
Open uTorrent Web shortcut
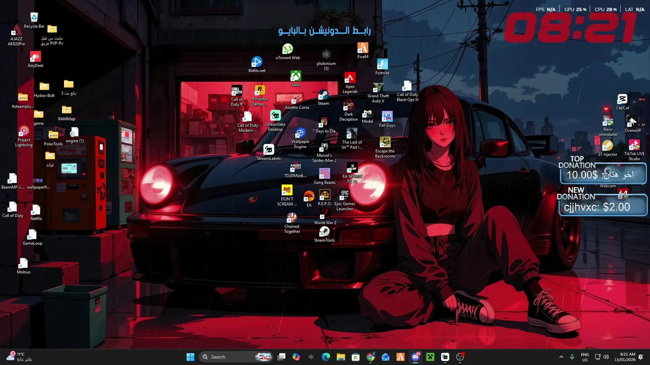[287, 52]
